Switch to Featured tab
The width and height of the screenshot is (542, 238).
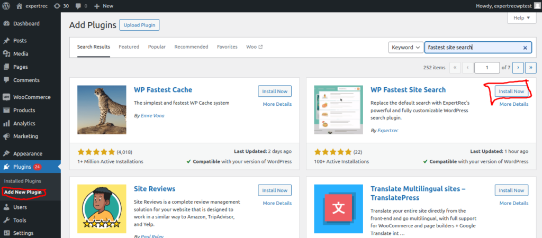tap(129, 47)
